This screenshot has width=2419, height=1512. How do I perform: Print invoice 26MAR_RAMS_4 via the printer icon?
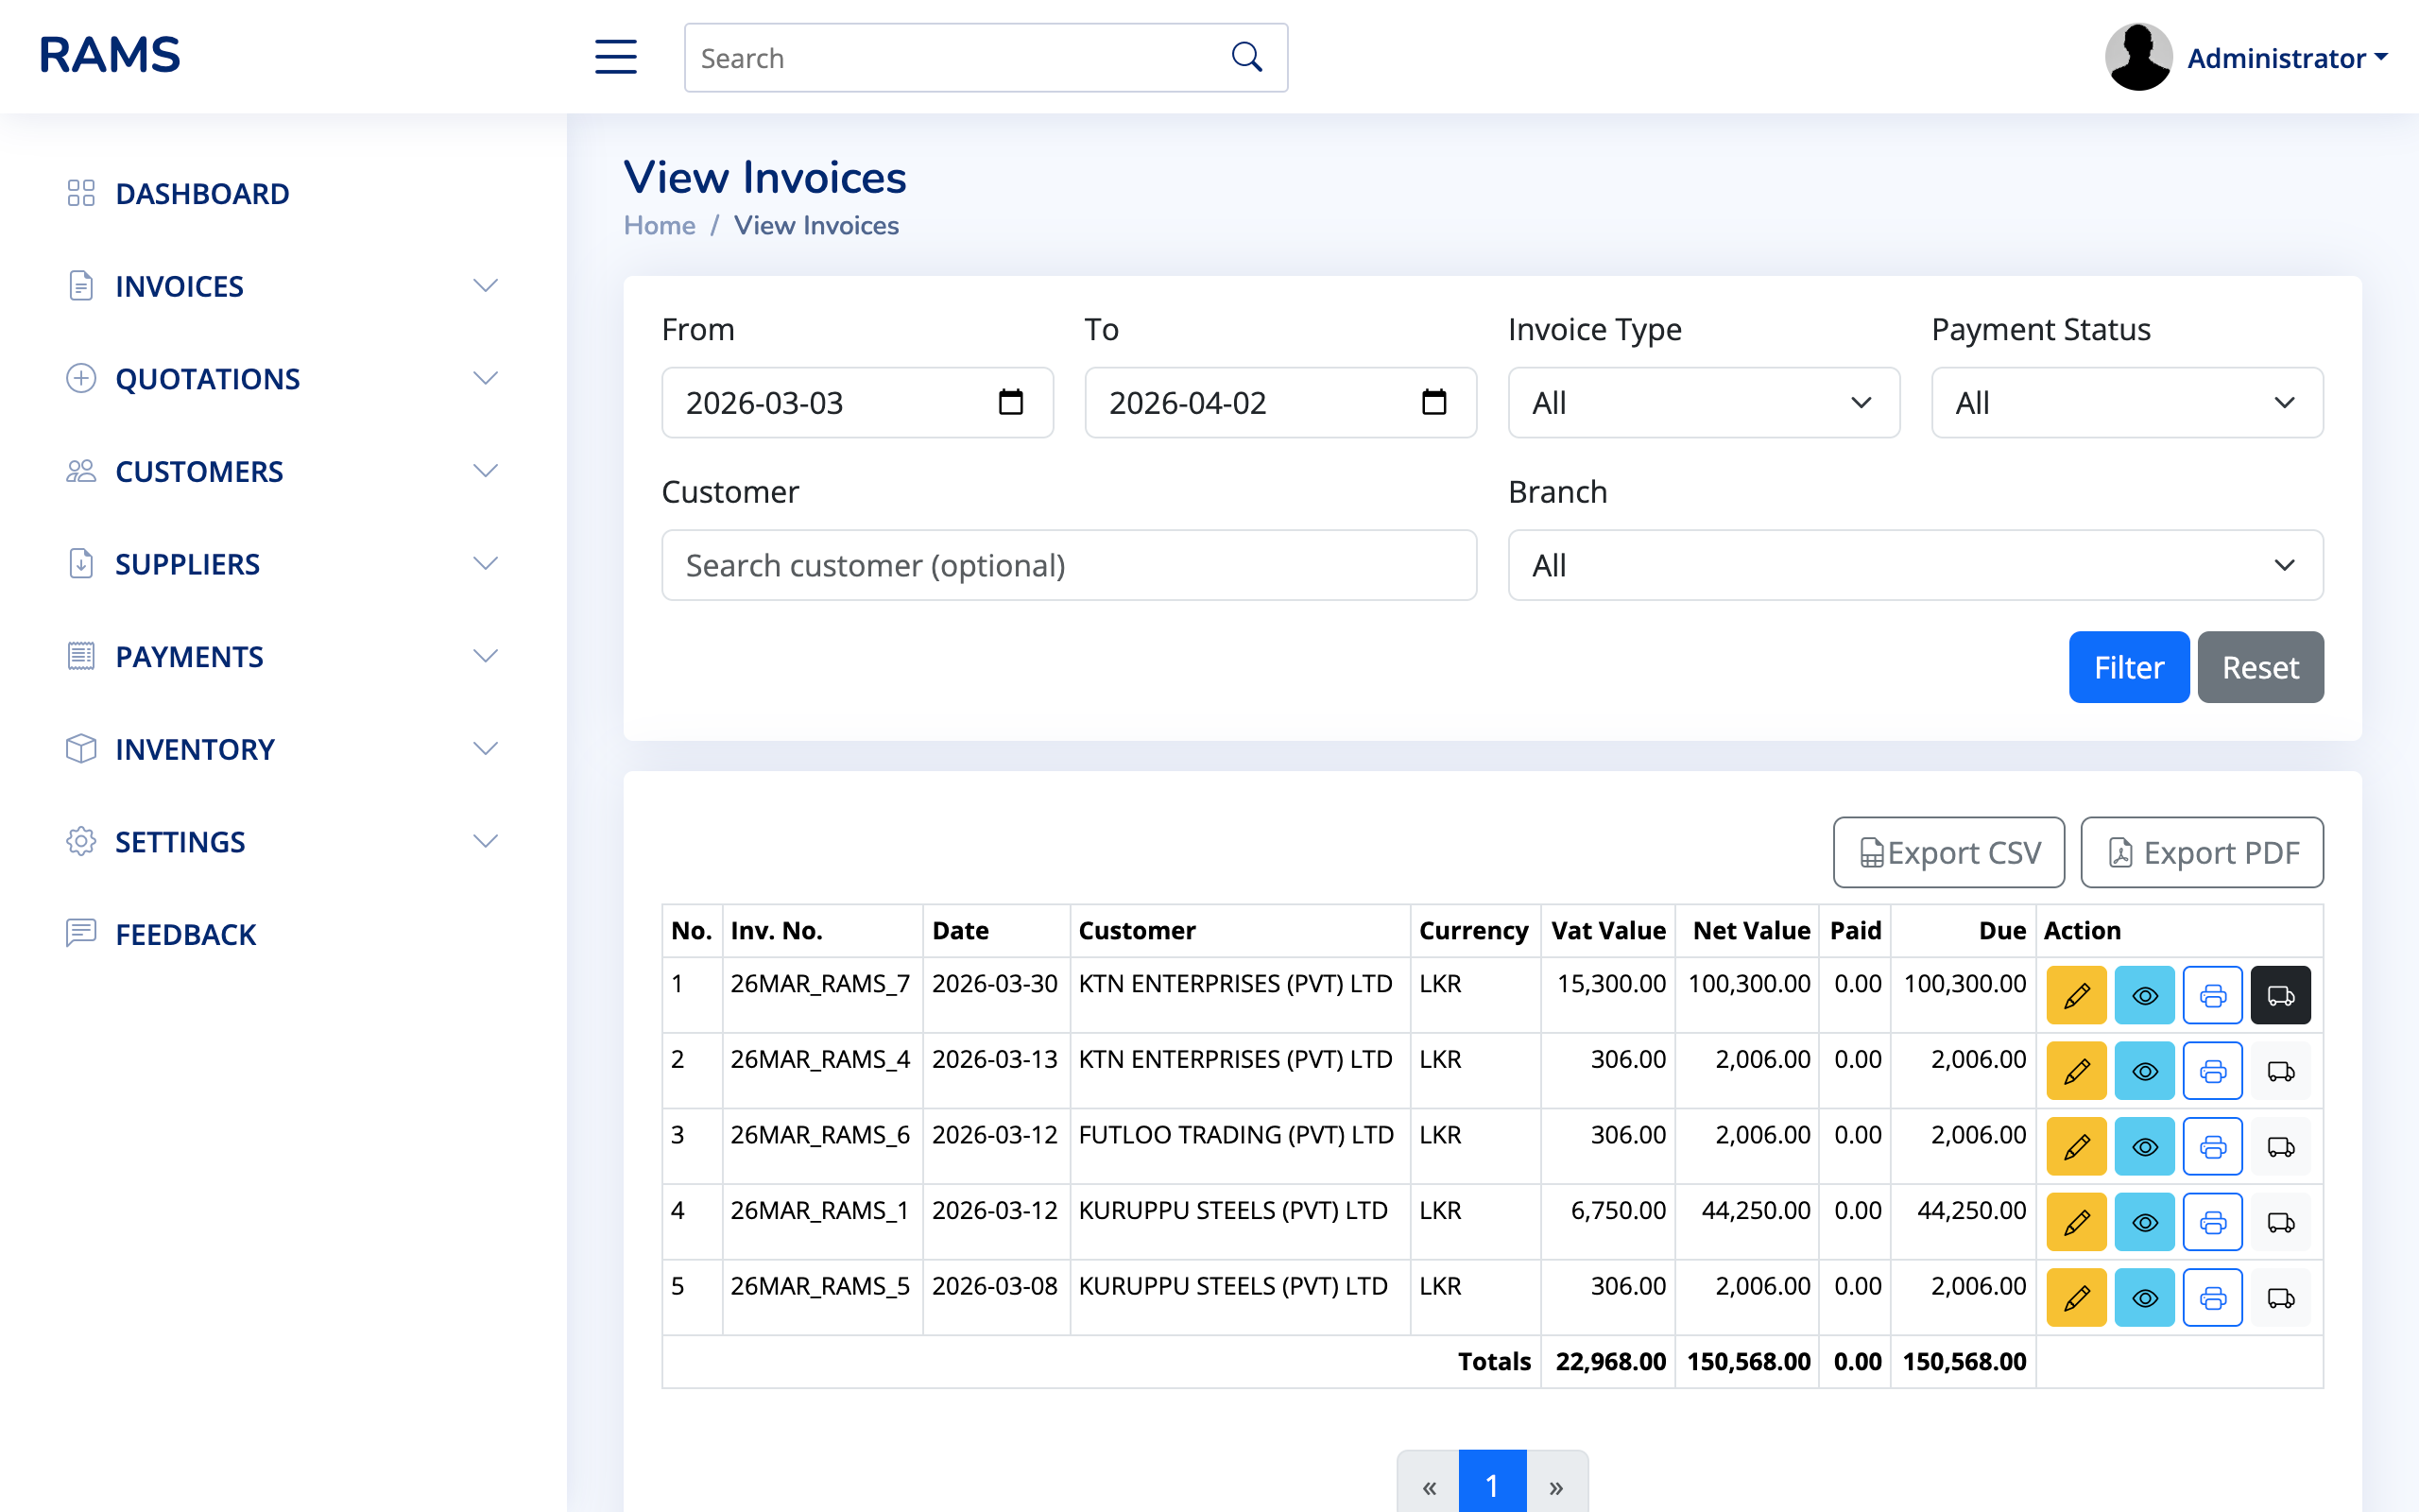[2212, 1070]
